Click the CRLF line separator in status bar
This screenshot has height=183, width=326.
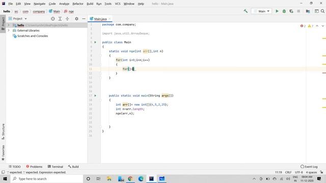pos(288,172)
